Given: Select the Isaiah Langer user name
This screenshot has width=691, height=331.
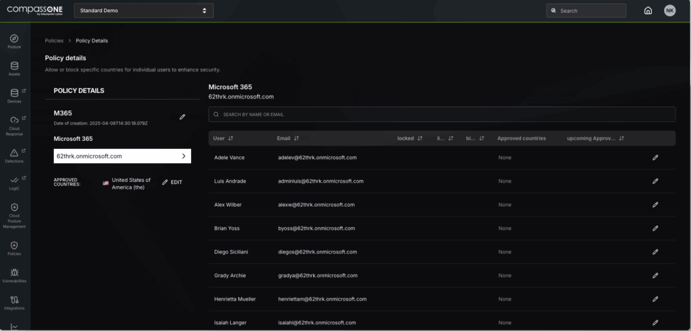Looking at the screenshot, I should 231,323.
